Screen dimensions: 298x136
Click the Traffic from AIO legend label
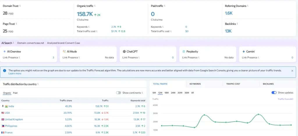pyautogui.click(x=286, y=99)
